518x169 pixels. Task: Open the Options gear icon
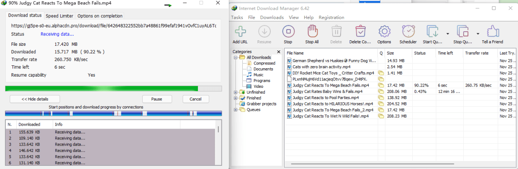[384, 32]
